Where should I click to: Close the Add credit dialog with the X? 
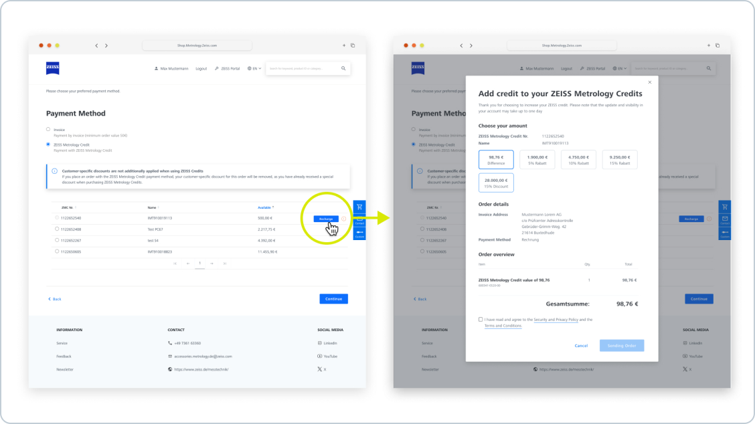coord(649,82)
